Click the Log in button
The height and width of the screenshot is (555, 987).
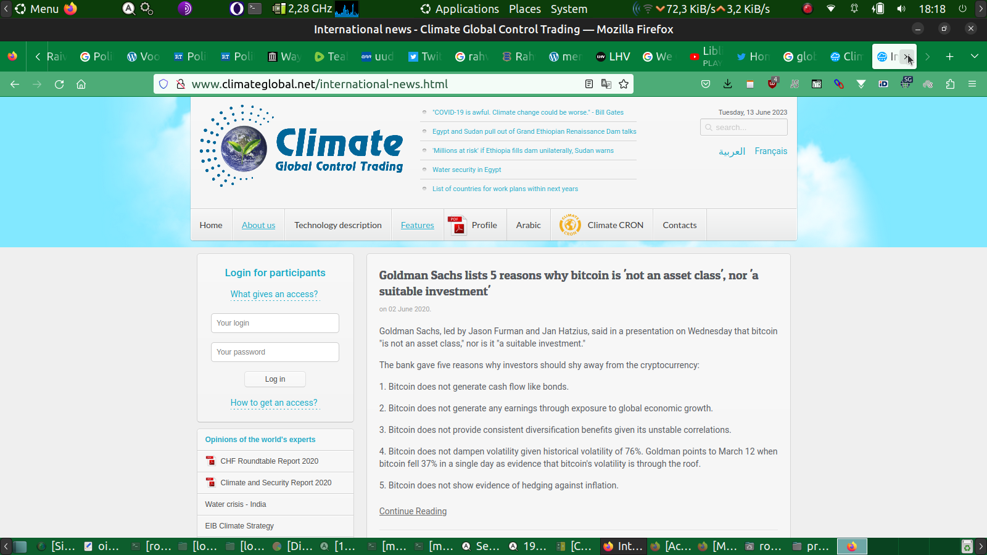coord(275,379)
